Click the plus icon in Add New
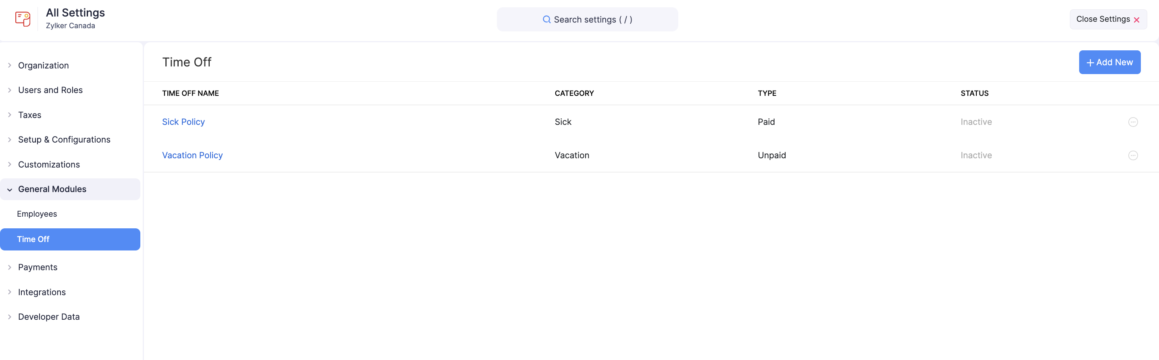This screenshot has height=360, width=1159. click(1090, 63)
